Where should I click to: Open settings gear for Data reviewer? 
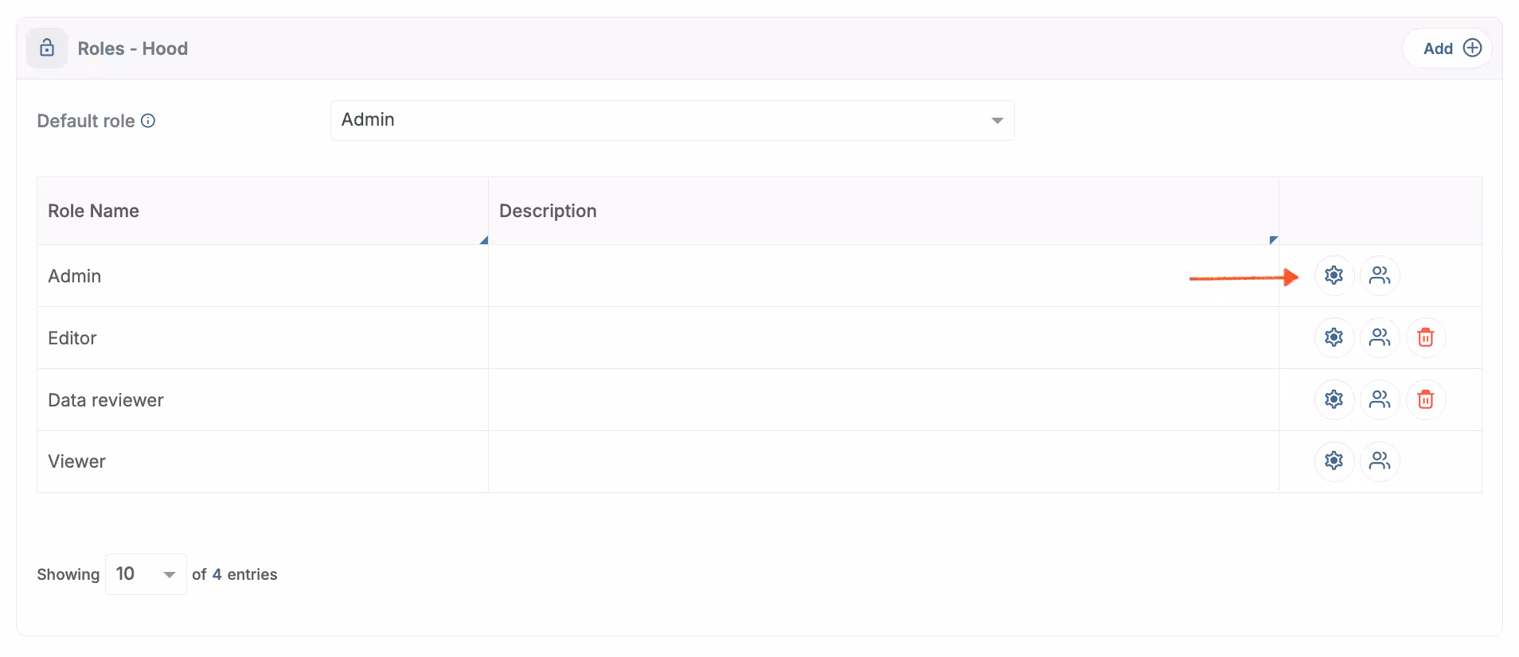(x=1334, y=399)
